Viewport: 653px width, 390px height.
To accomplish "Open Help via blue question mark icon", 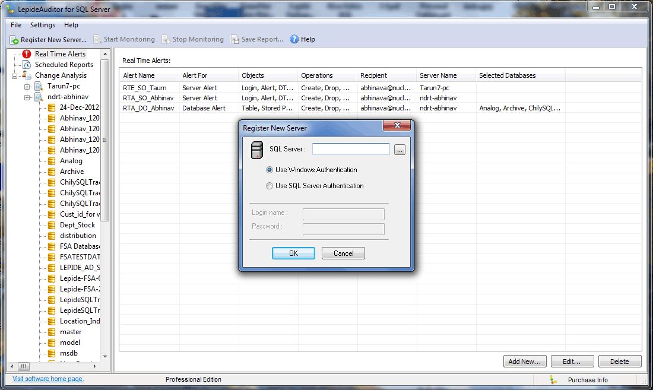I will [x=294, y=39].
